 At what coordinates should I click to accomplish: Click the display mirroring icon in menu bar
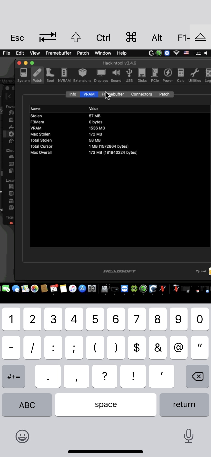197,53
